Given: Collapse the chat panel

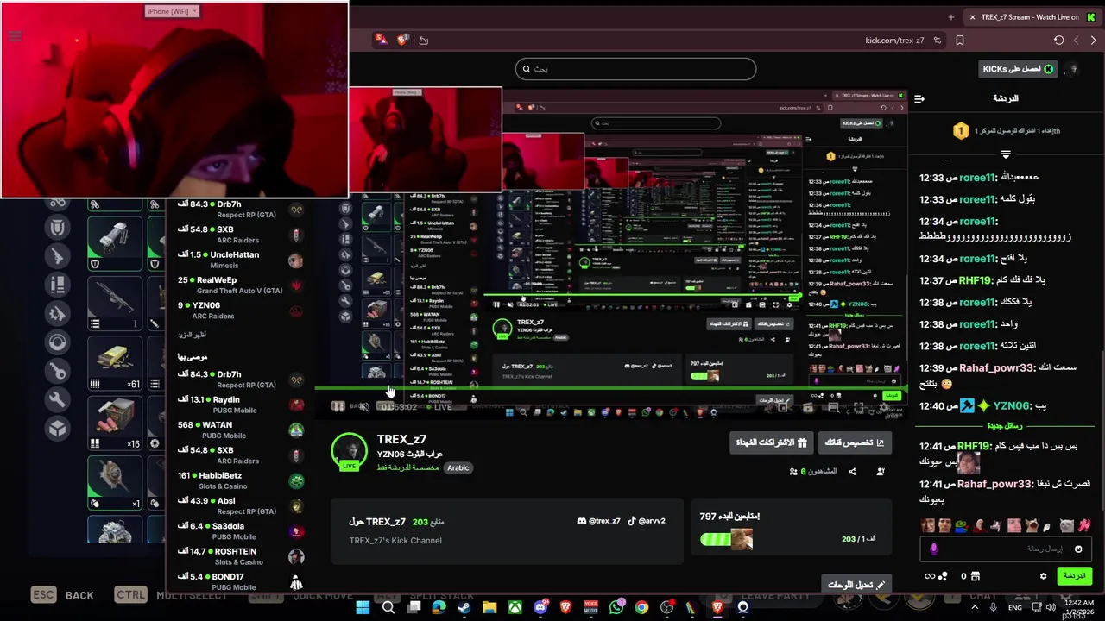Looking at the screenshot, I should point(919,98).
